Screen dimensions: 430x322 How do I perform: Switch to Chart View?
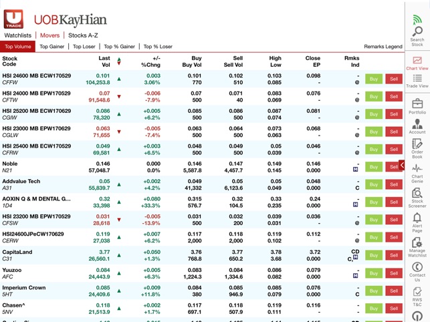pyautogui.click(x=417, y=63)
